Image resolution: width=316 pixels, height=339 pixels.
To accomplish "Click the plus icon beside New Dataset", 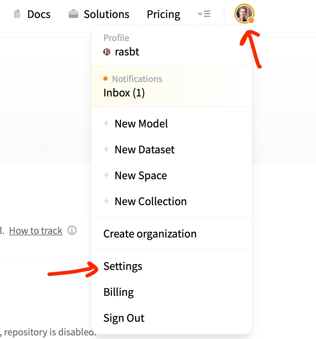I will click(106, 149).
